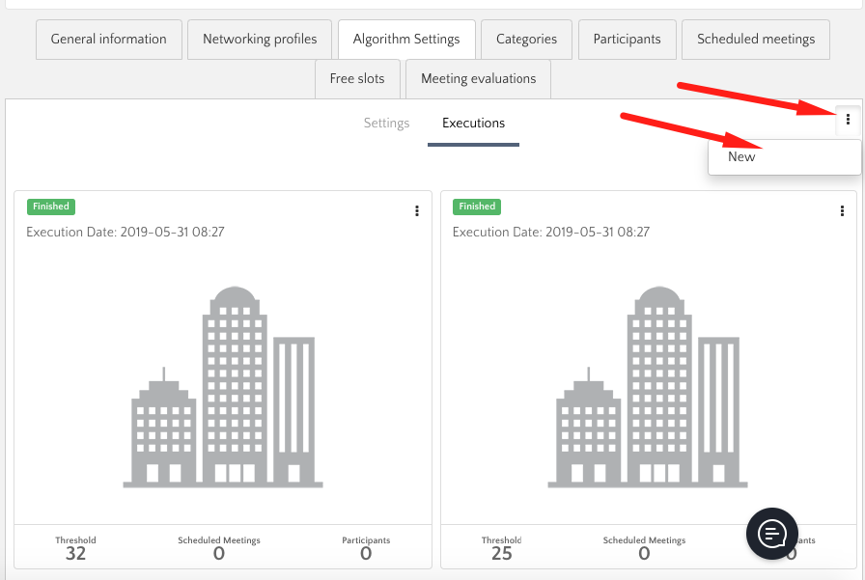Screen dimensions: 865x580
Task: Open the Participants tab
Action: (x=627, y=40)
